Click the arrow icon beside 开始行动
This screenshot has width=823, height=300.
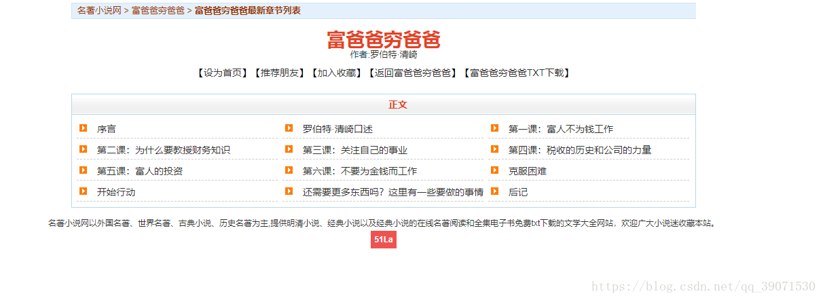pos(83,191)
